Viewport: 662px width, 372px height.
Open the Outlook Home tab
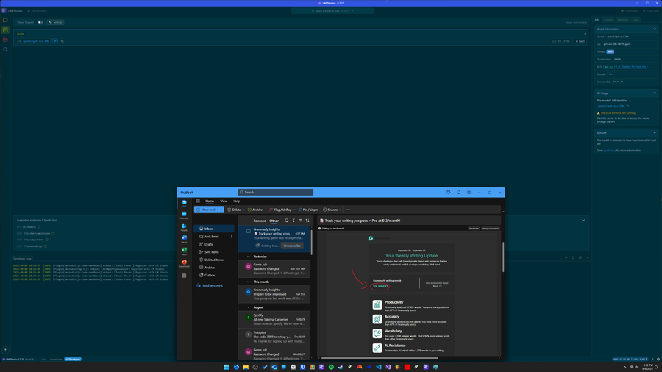click(210, 201)
